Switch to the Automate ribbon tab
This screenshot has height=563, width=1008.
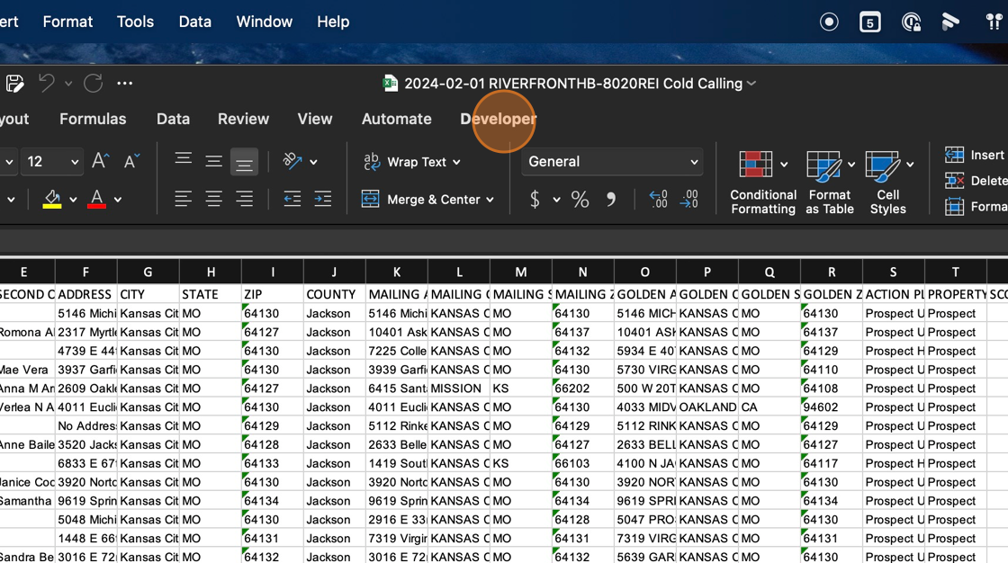(x=396, y=119)
